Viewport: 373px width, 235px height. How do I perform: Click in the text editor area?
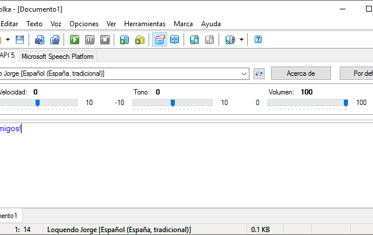(186, 167)
